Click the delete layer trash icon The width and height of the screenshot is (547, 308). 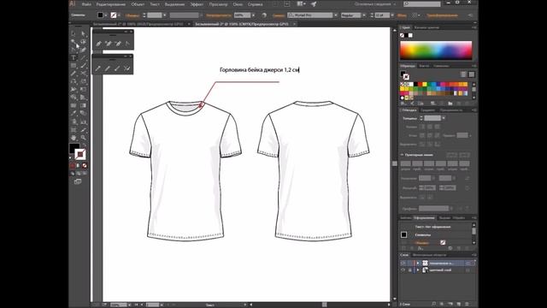click(468, 305)
